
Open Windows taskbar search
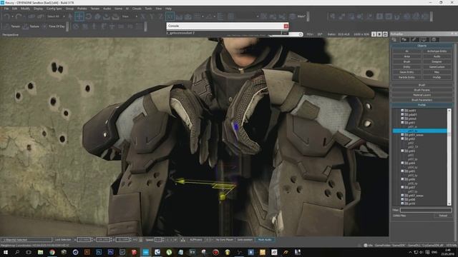[17, 252]
